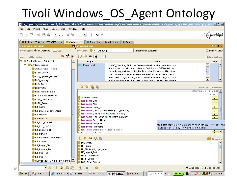Open the OWL menu

tap(45, 29)
